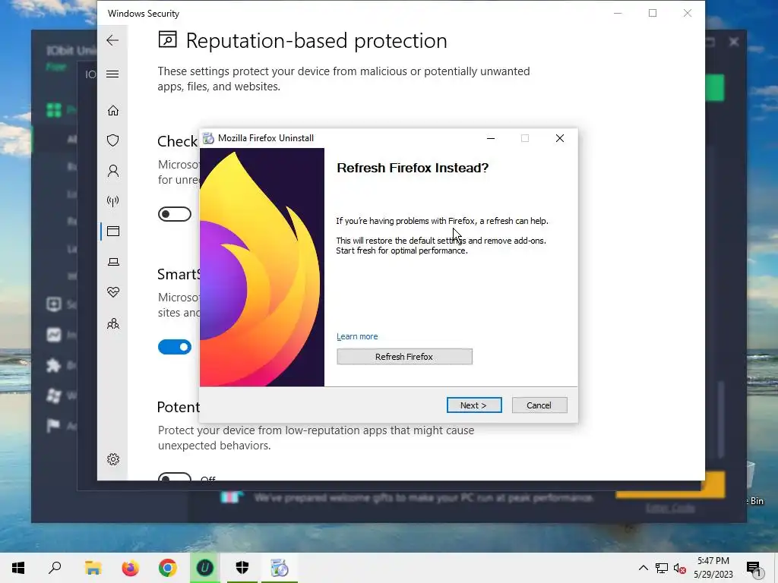Open the Windows Start menu
778x583 pixels.
(x=18, y=568)
